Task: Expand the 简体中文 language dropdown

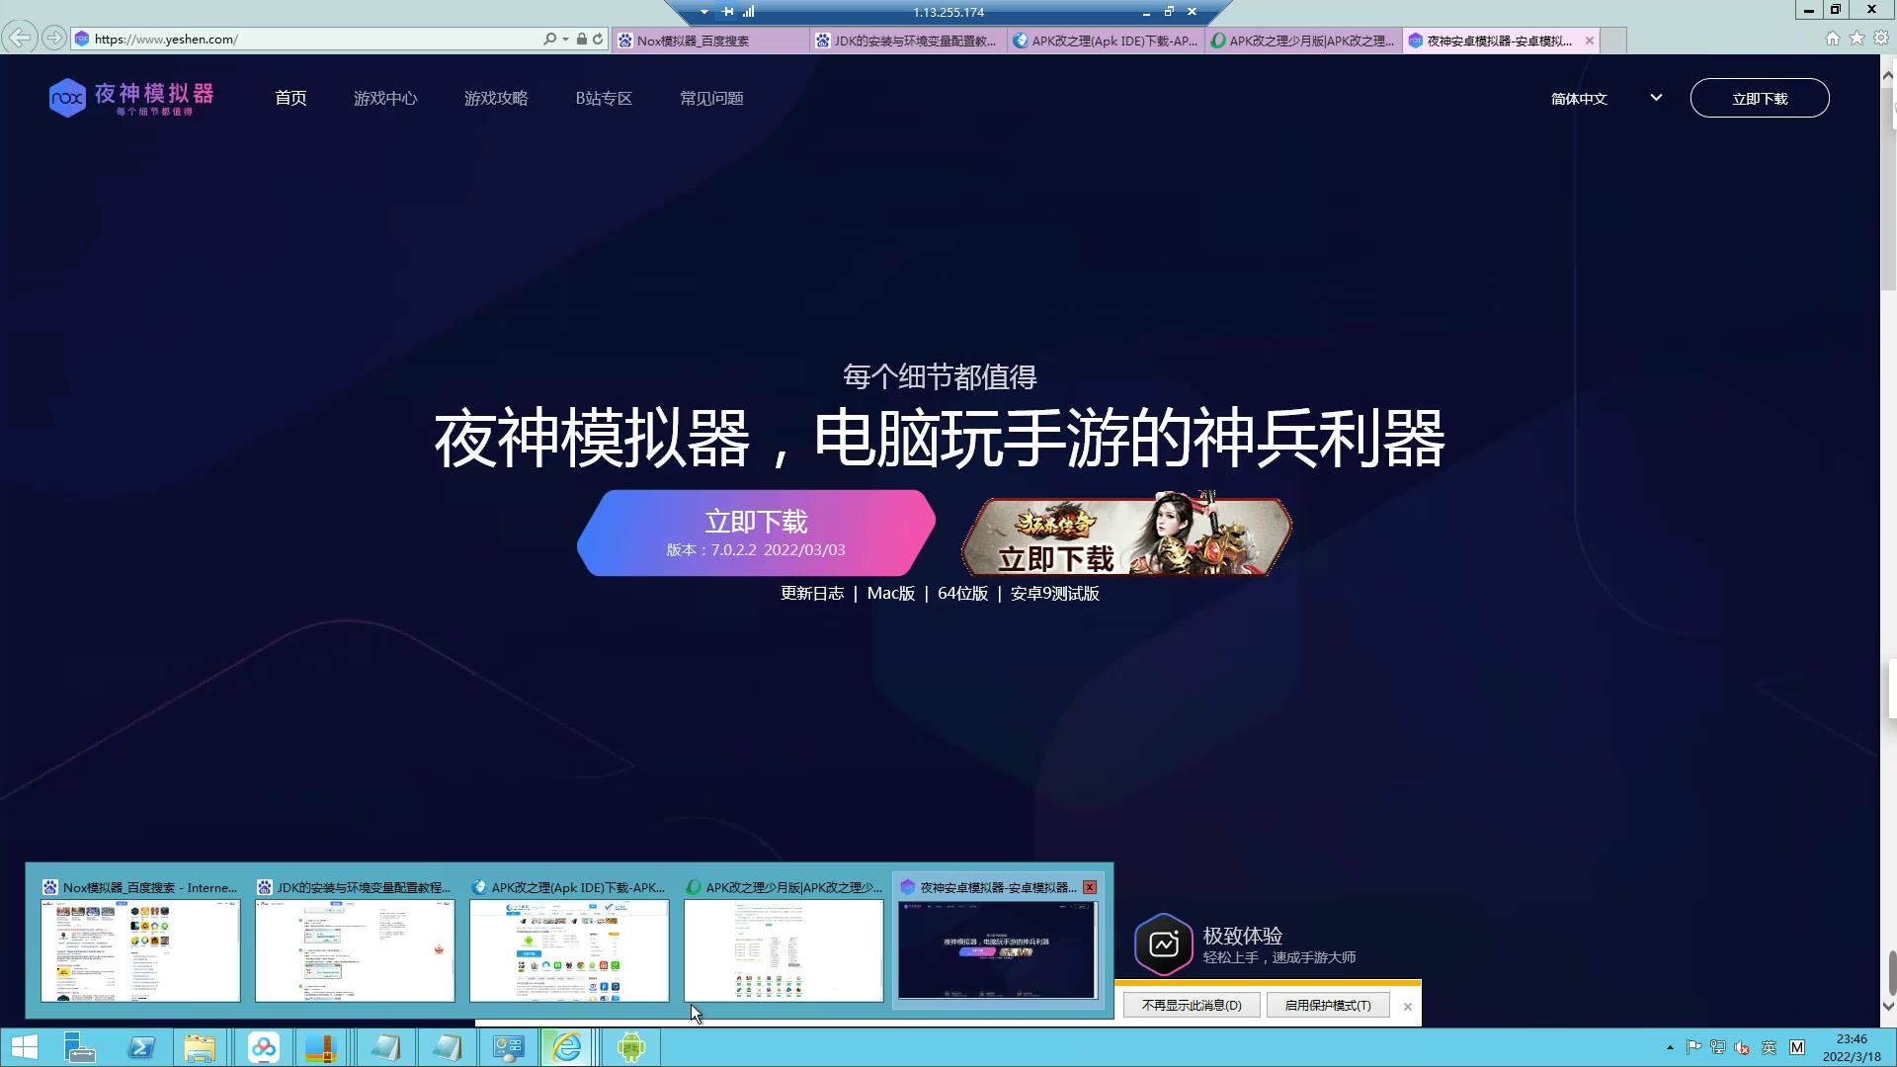Action: 1603,98
